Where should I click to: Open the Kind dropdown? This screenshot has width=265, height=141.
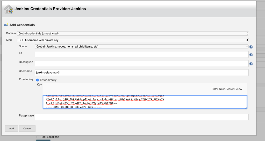tap(133, 40)
